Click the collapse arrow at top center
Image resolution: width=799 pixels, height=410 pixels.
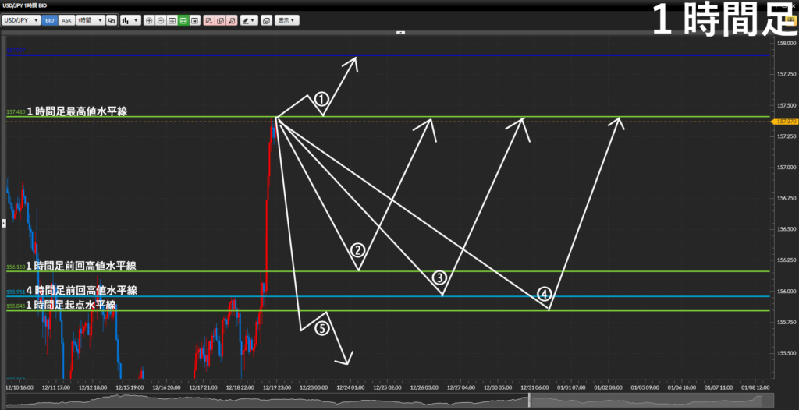[400, 33]
